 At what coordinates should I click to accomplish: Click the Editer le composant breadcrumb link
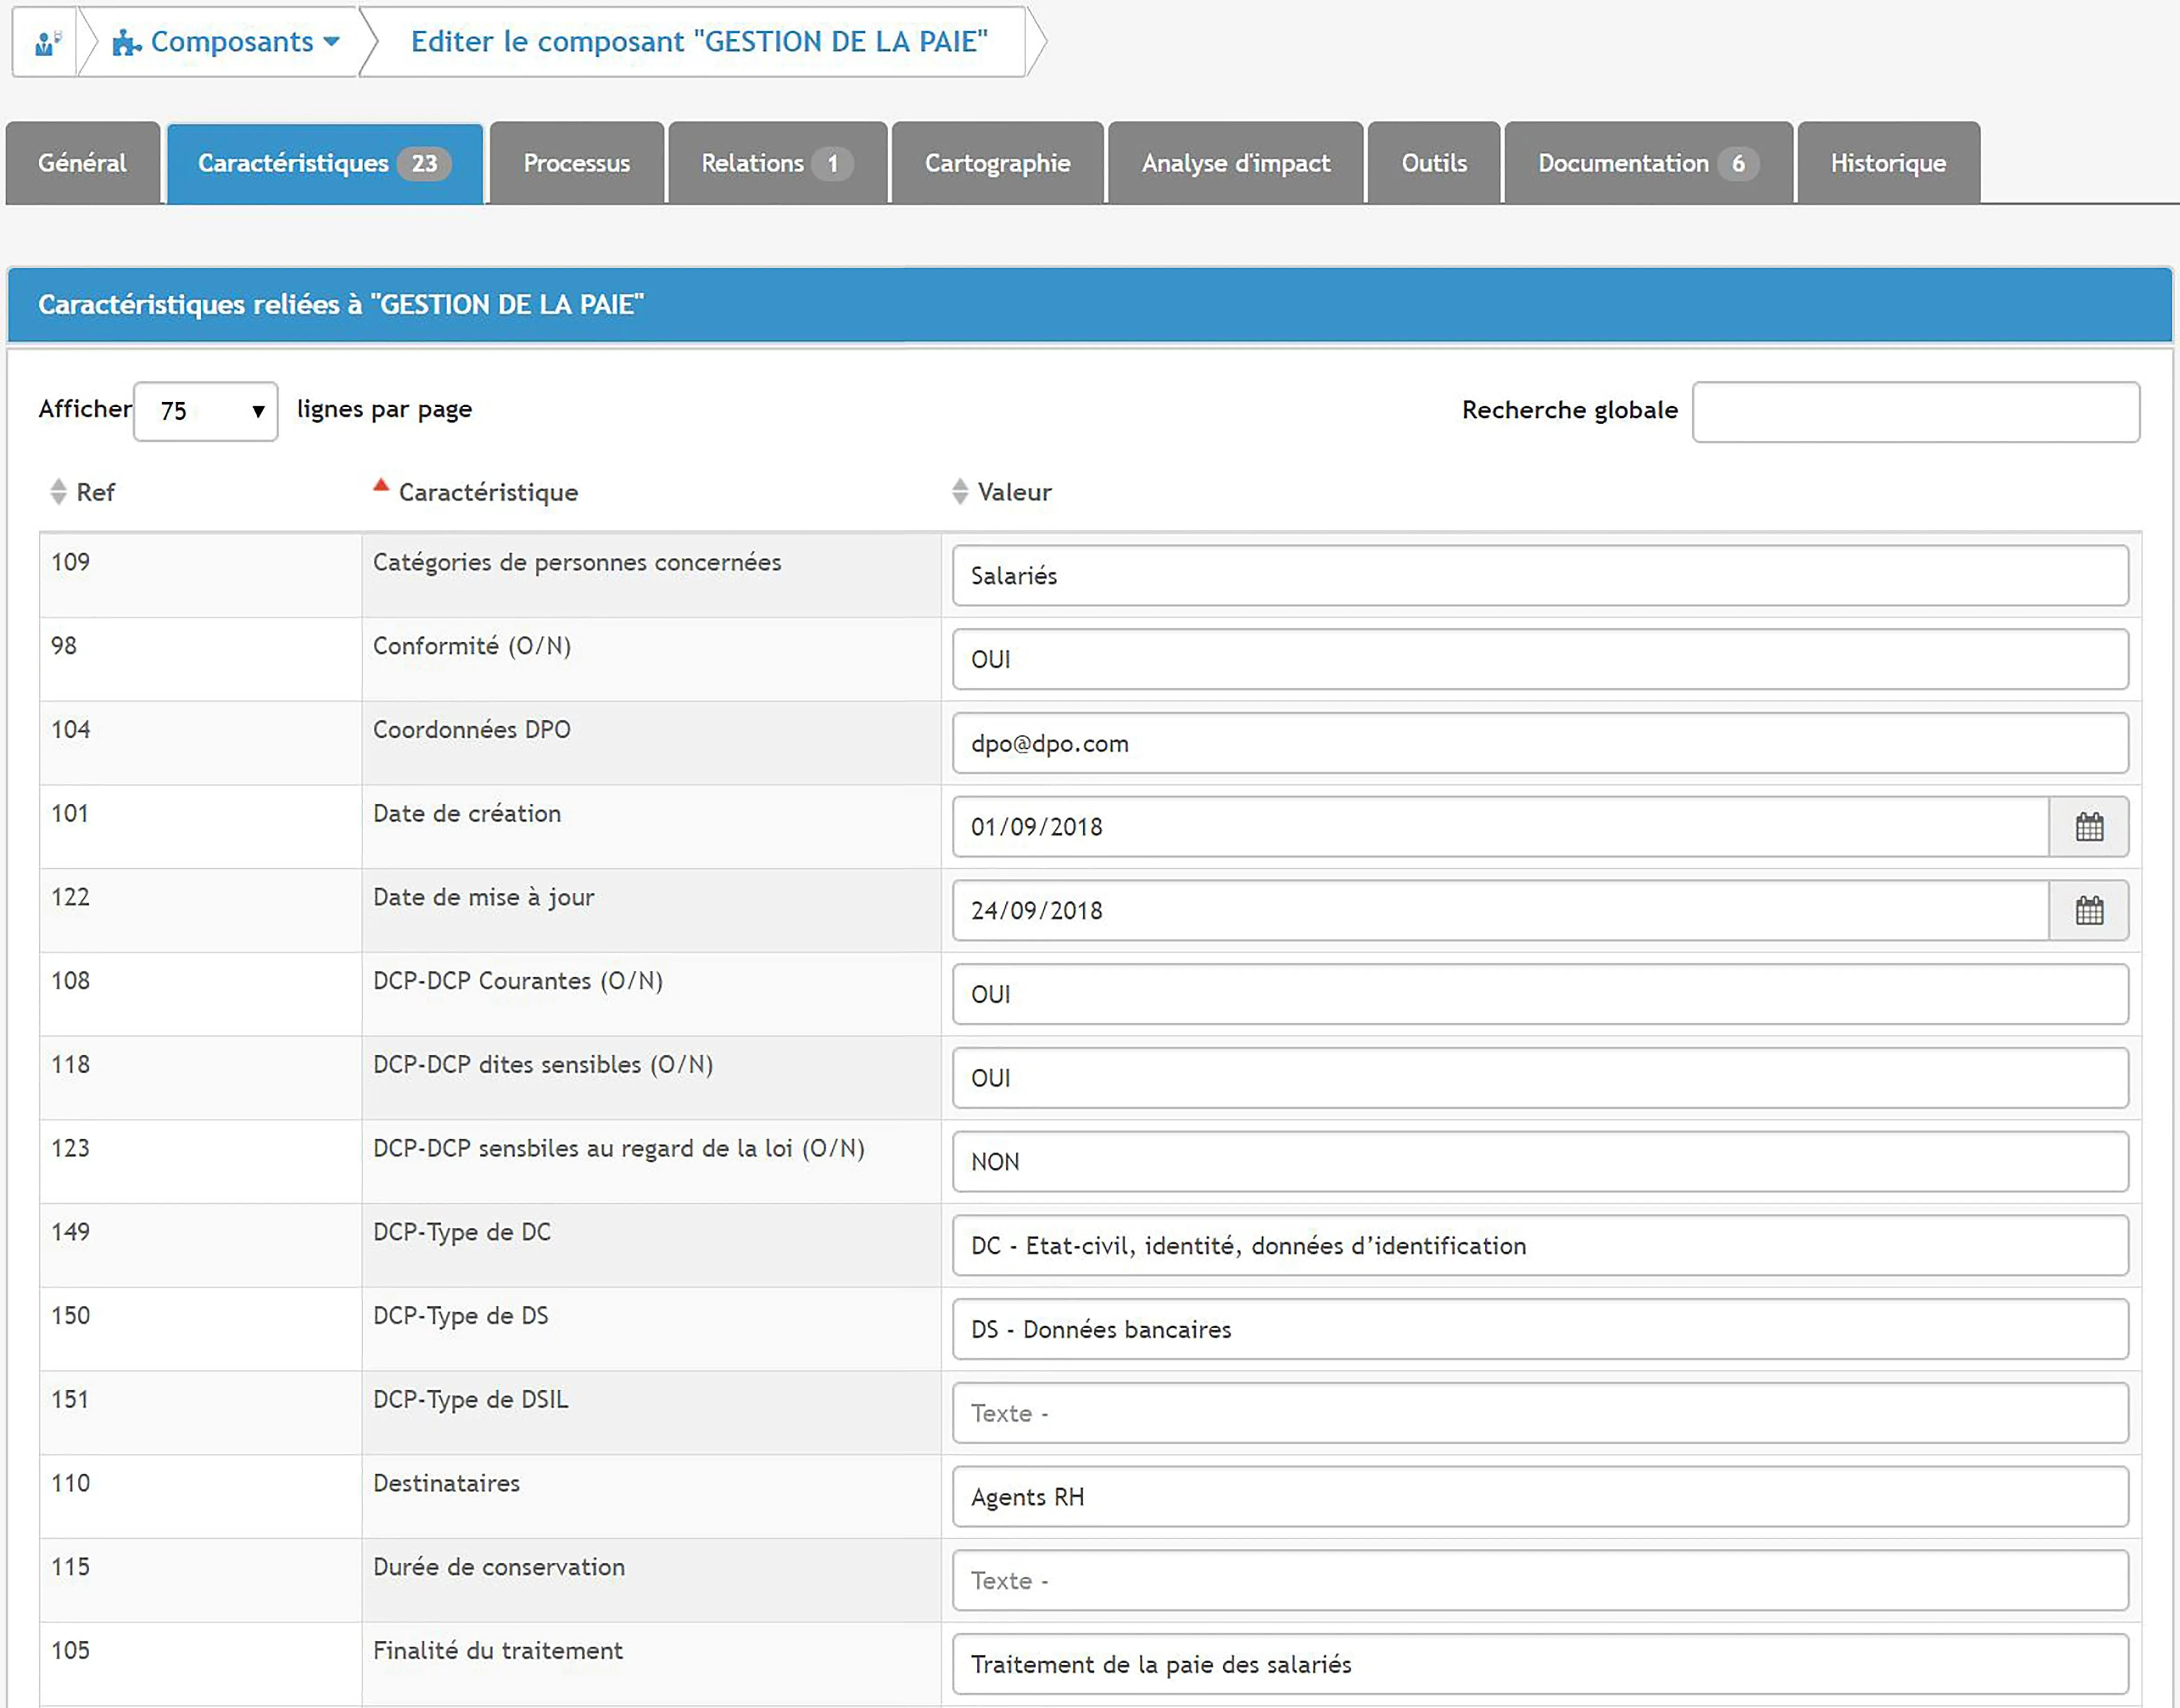699,42
